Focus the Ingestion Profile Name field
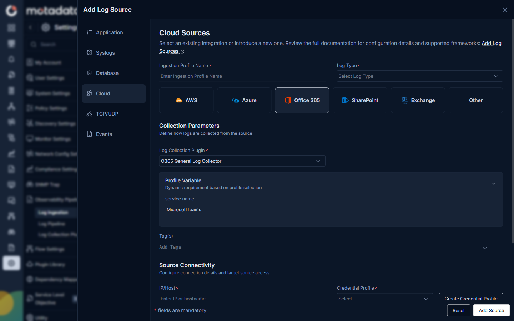 click(x=242, y=76)
